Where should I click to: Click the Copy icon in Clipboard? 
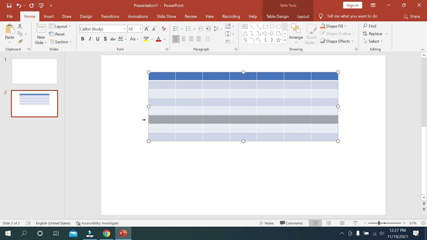click(20, 34)
